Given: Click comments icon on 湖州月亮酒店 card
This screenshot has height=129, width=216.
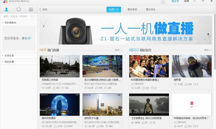Looking at the screenshot, I should pyautogui.click(x=65, y=126).
